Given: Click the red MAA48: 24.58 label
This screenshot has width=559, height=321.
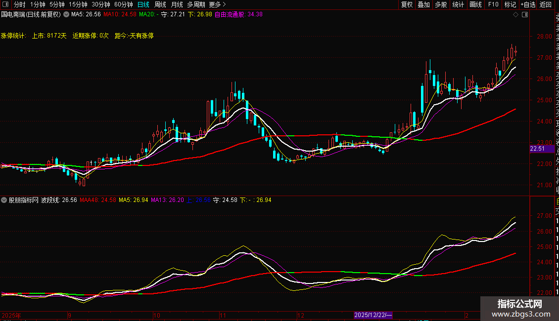Looking at the screenshot, I should [98, 200].
